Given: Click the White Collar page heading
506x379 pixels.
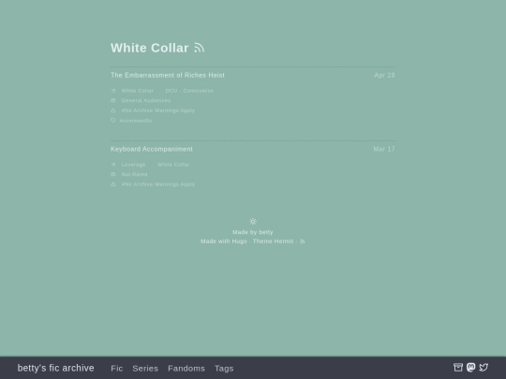Looking at the screenshot, I should pyautogui.click(x=150, y=48).
